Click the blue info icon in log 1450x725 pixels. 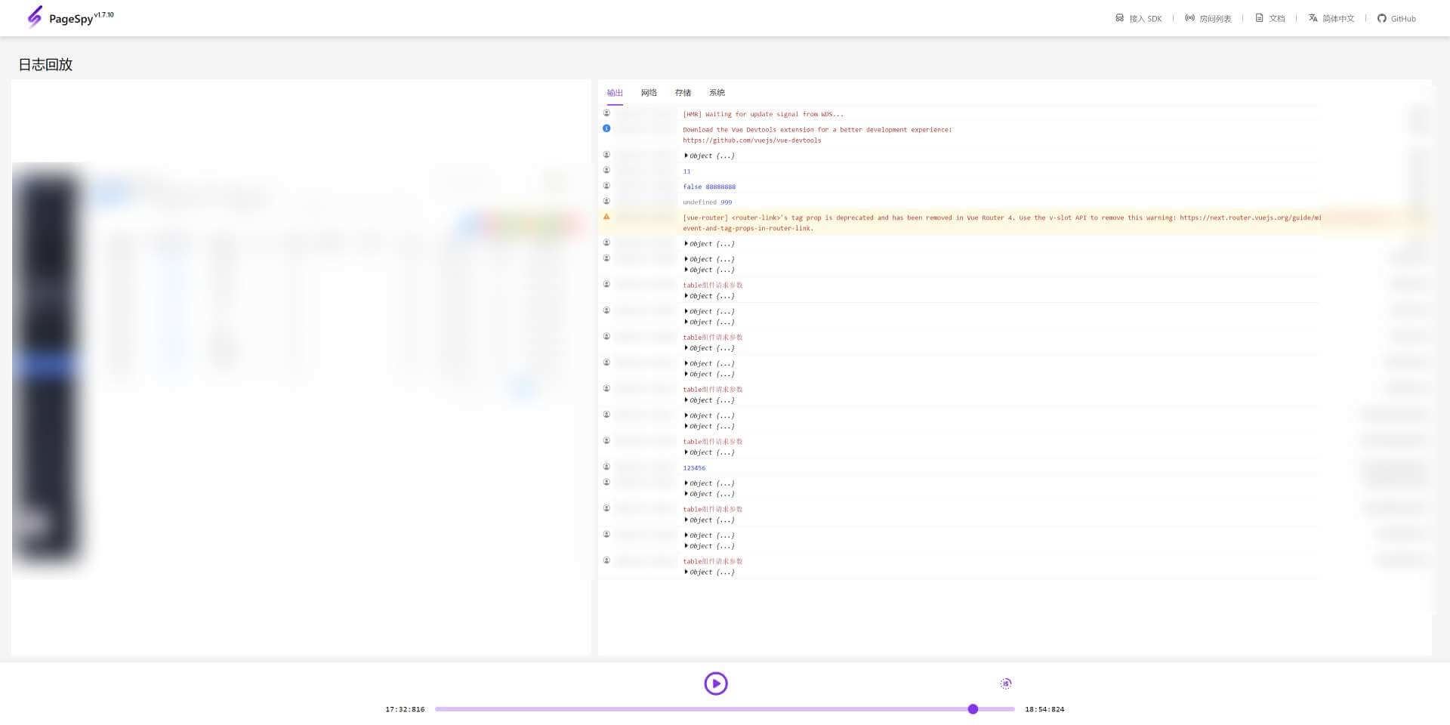click(606, 128)
